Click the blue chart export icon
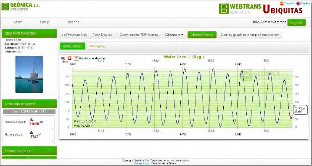 click(x=63, y=58)
